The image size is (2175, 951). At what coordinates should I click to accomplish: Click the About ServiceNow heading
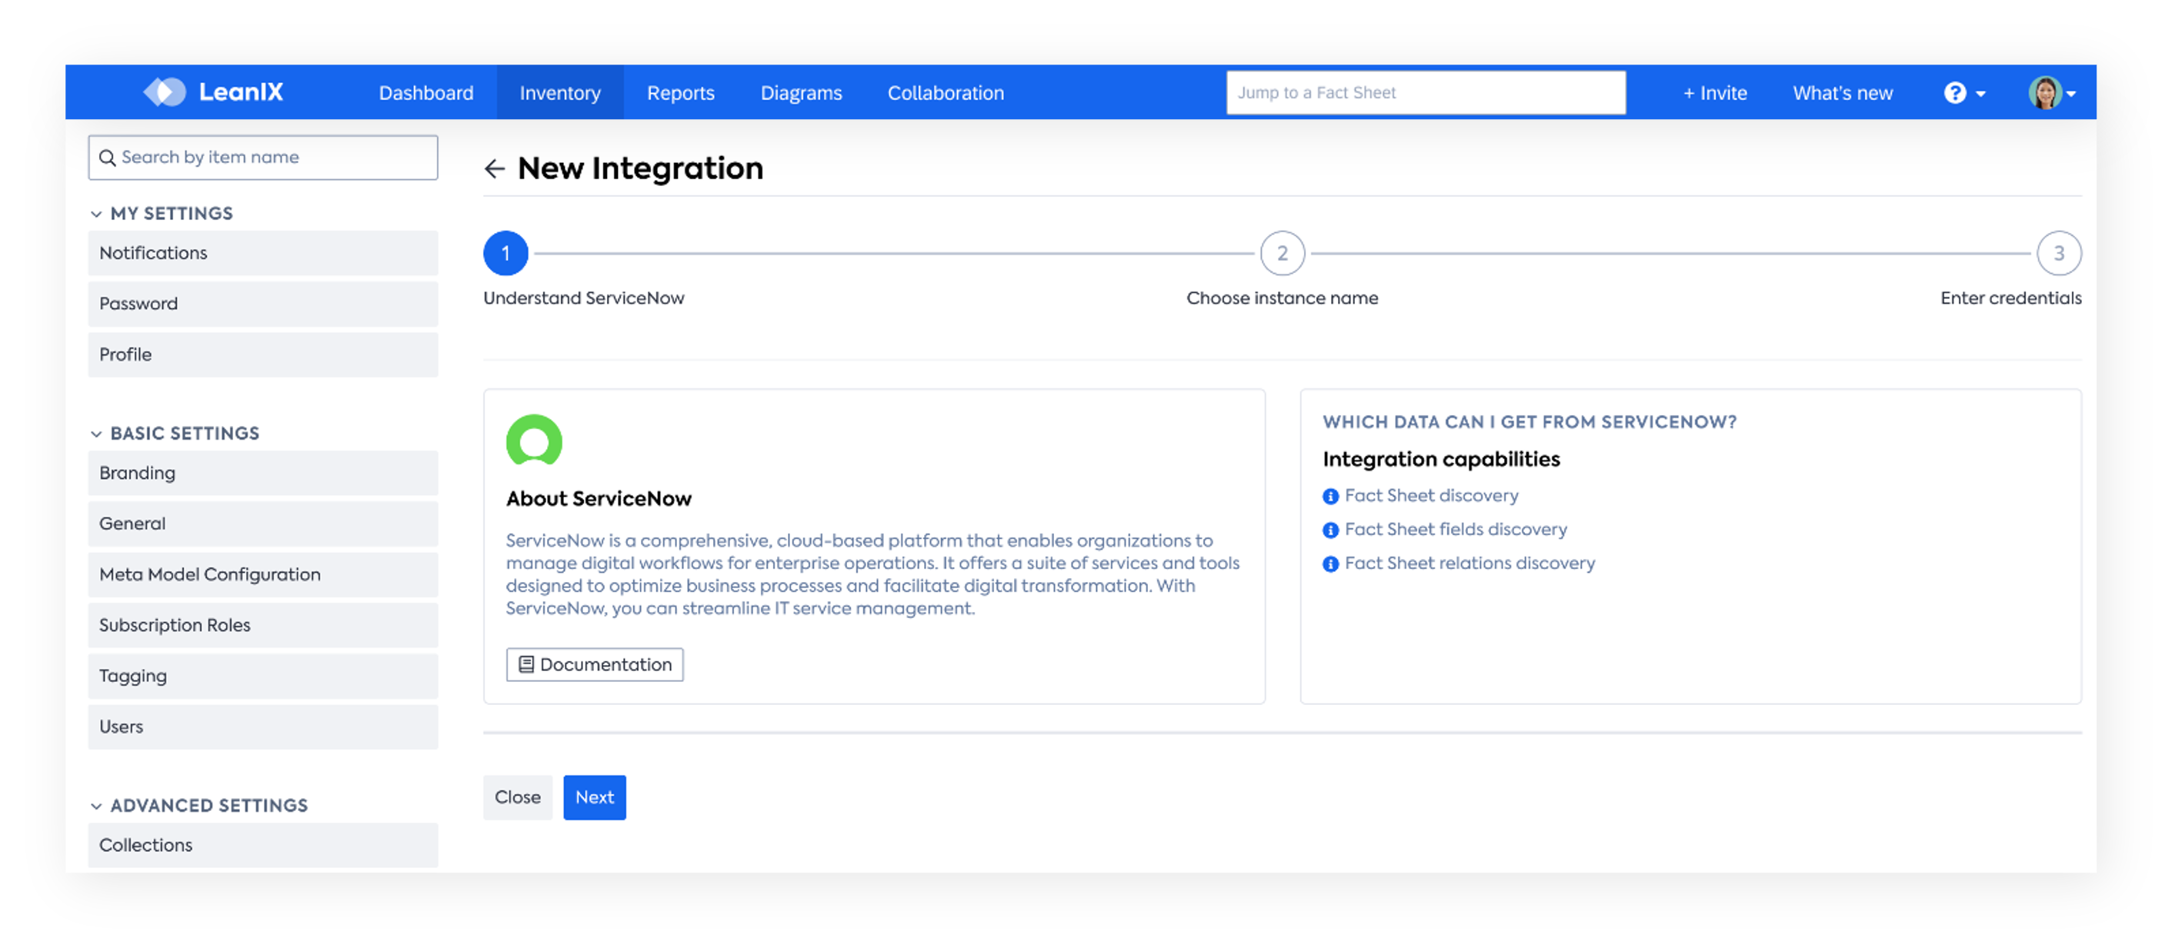coord(599,499)
